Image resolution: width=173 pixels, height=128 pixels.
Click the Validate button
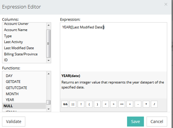tap(14, 122)
